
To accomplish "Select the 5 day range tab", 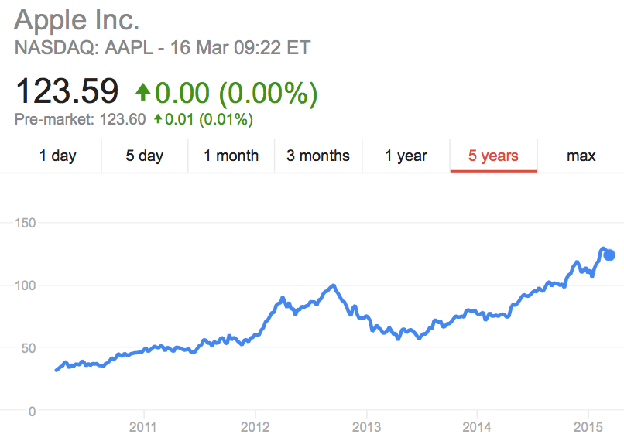I will (x=145, y=156).
